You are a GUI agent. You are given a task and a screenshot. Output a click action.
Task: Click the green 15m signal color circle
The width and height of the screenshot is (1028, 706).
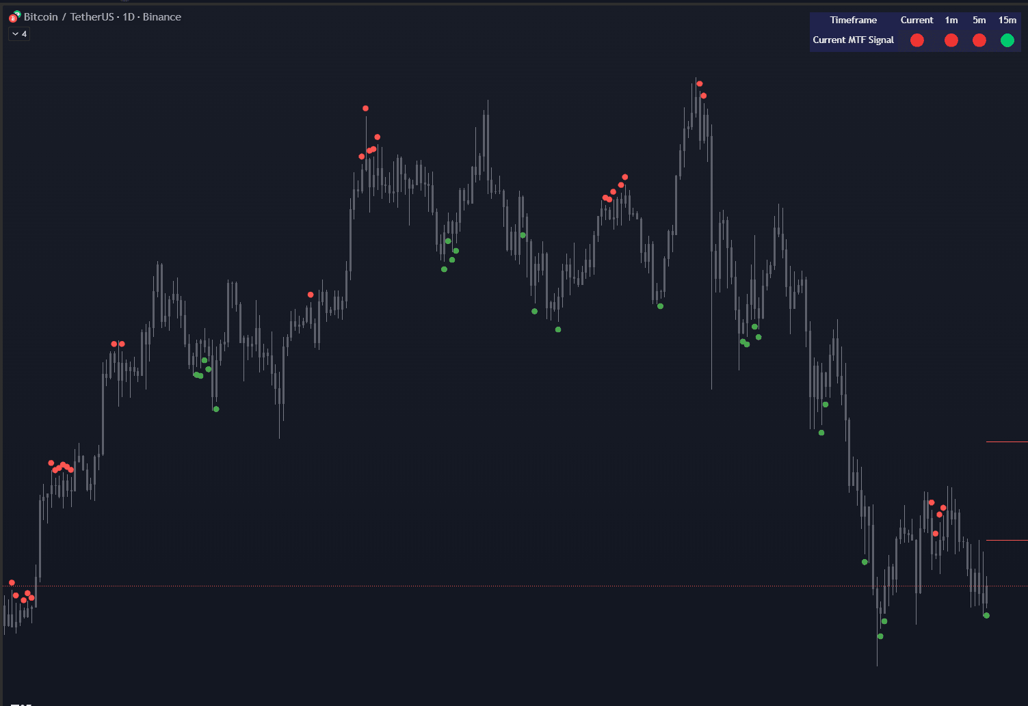pos(1007,40)
